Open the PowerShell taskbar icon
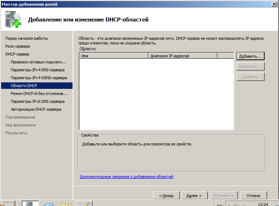Image resolution: width=279 pixels, height=206 pixels. point(49,204)
